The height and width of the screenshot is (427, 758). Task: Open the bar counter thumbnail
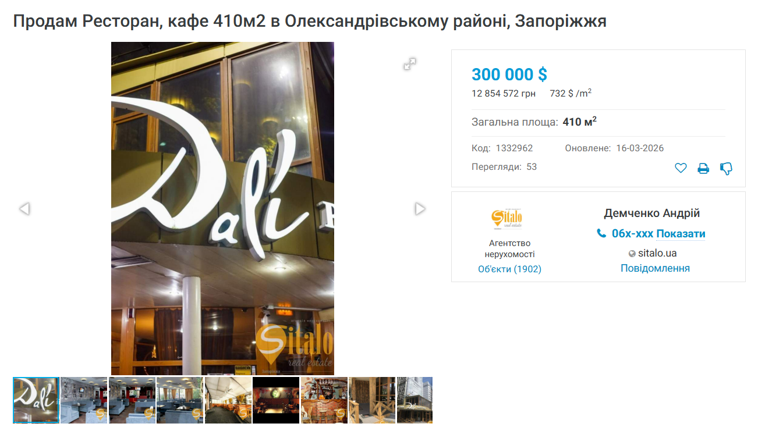(324, 400)
